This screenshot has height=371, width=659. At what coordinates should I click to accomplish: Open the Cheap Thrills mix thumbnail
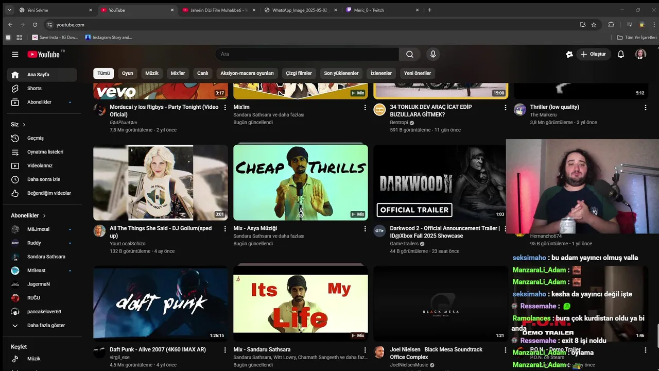tap(301, 182)
